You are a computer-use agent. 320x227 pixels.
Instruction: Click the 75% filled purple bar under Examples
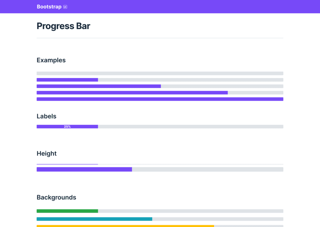click(132, 93)
